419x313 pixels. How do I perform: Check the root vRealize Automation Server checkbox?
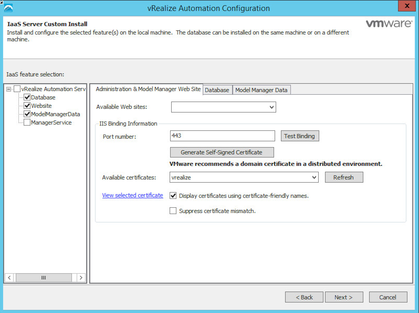pos(17,89)
